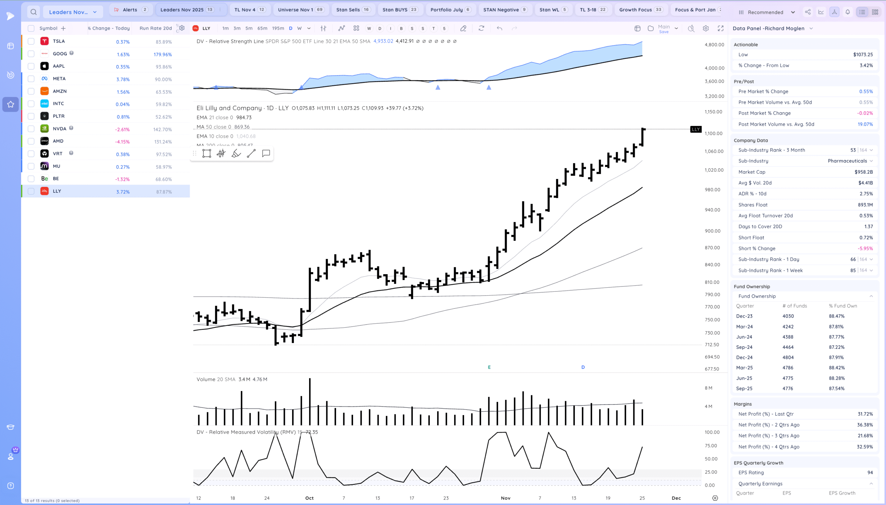The image size is (886, 505).
Task: Switch to the Stan BUYS tab
Action: click(x=399, y=10)
